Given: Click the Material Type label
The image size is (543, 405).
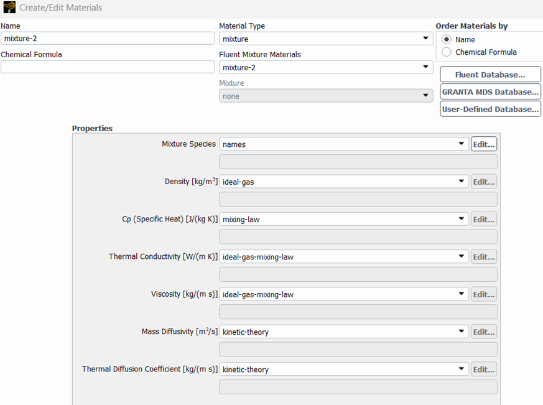Looking at the screenshot, I should [x=242, y=26].
